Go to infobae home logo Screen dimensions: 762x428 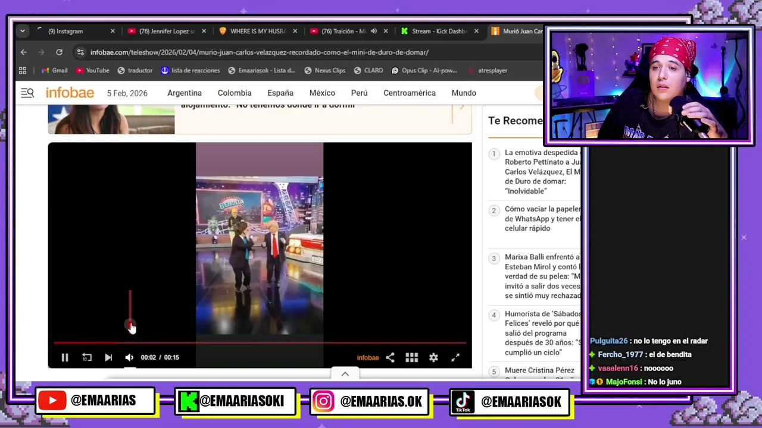[x=70, y=93]
